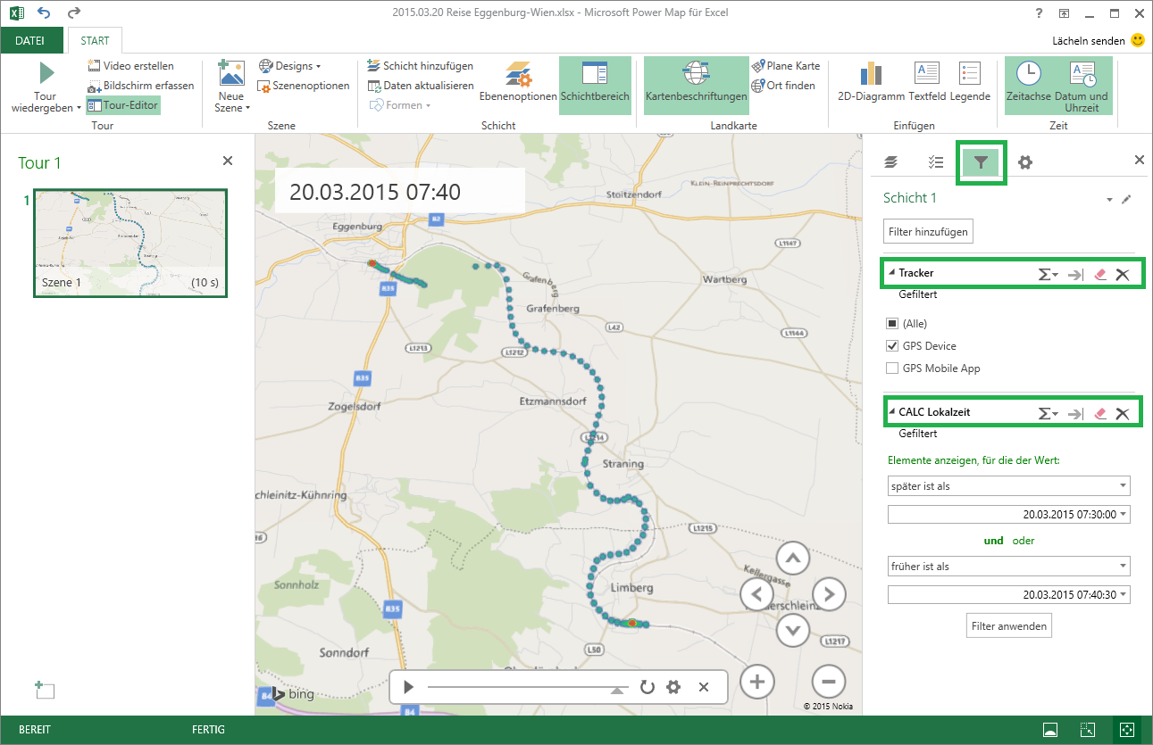The width and height of the screenshot is (1153, 745).
Task: Collapse the CALC Lokalzeit filter section
Action: pos(891,412)
